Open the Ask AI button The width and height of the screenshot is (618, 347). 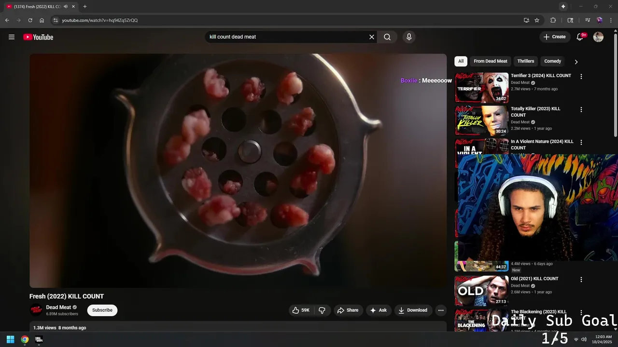378,310
